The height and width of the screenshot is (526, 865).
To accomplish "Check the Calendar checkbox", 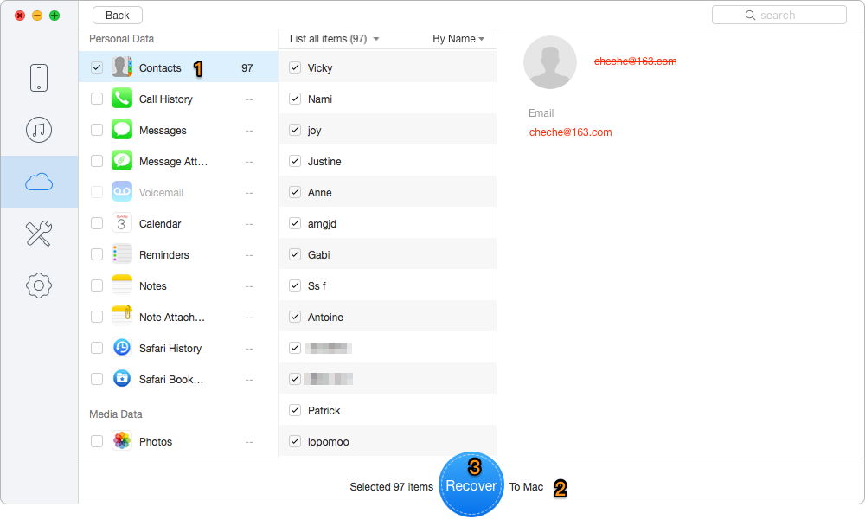I will pyautogui.click(x=97, y=223).
